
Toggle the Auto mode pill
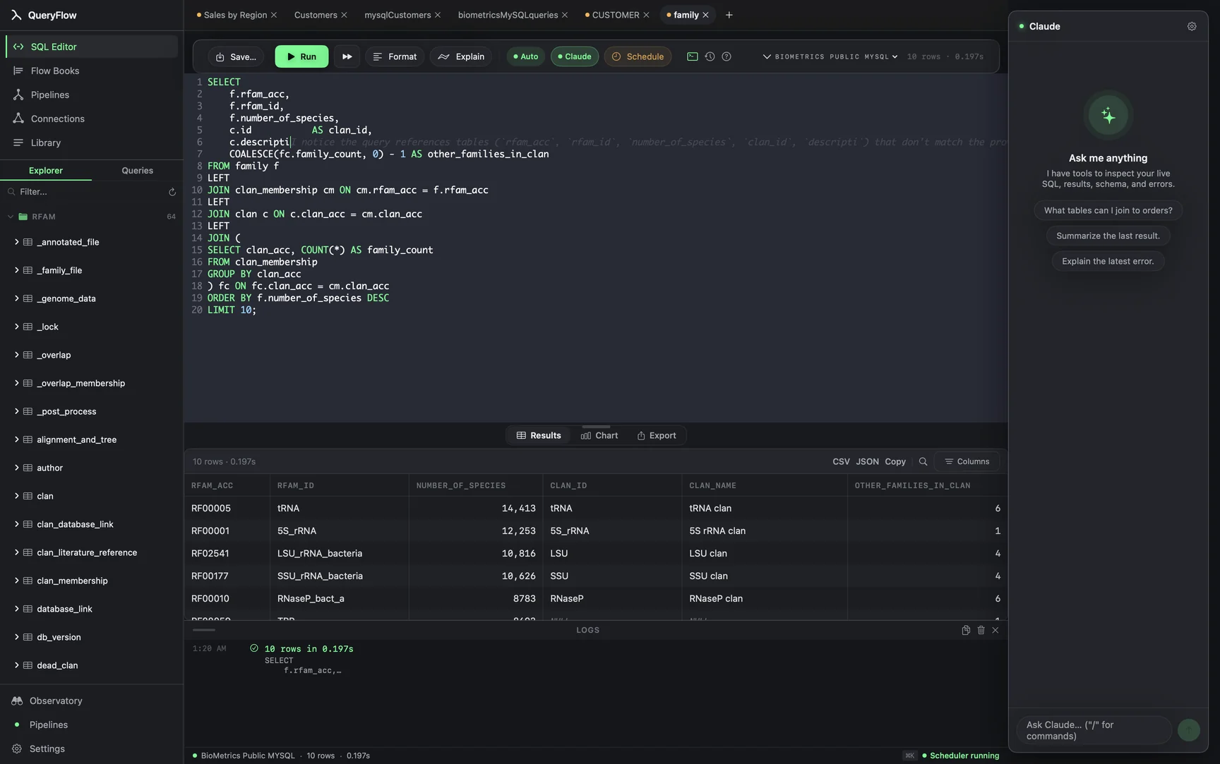pyautogui.click(x=525, y=56)
